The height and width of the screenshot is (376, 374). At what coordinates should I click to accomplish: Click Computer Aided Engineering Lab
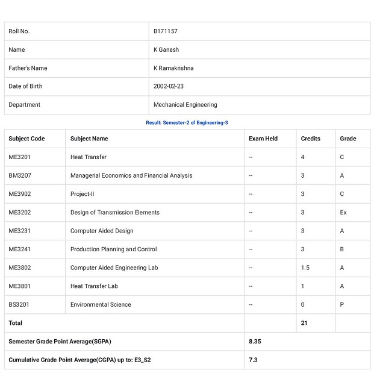(x=114, y=268)
